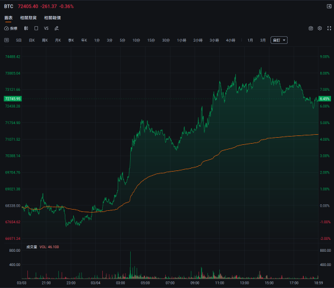Open chart settings gear

coord(320,29)
